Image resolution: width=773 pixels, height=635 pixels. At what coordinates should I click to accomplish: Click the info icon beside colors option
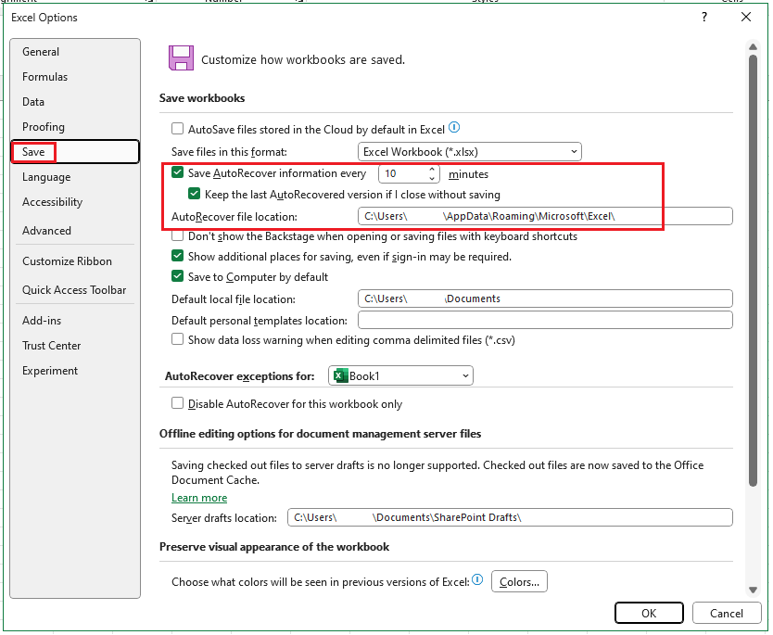click(x=477, y=579)
